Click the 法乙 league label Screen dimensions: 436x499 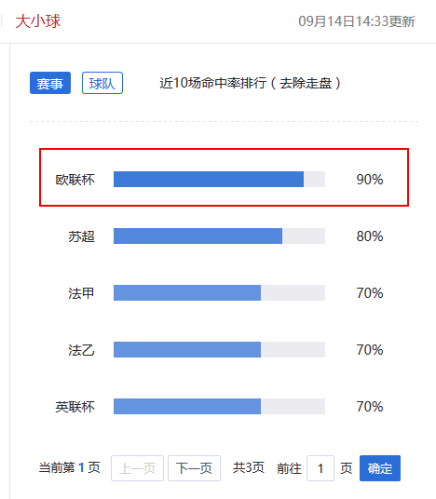point(82,350)
